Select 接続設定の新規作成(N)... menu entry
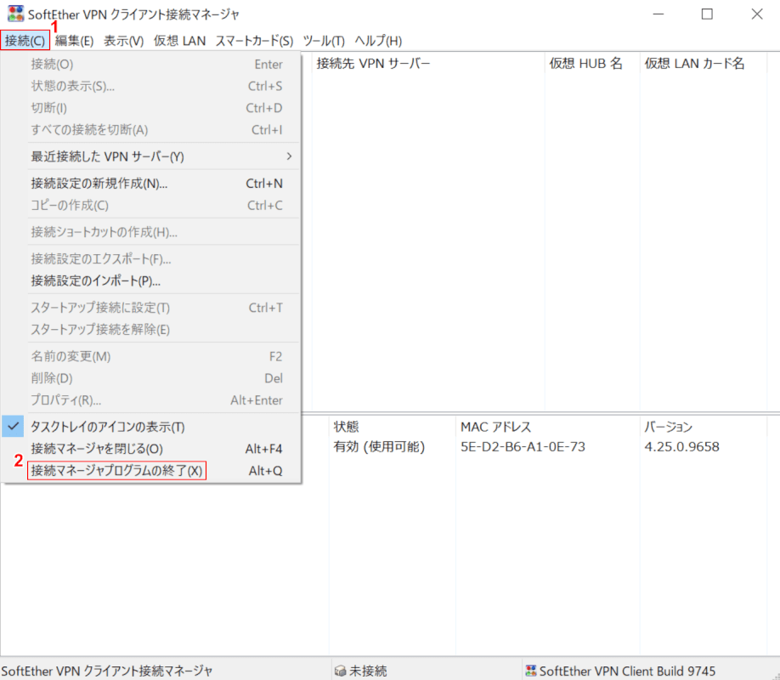This screenshot has height=680, width=780. pos(99,184)
